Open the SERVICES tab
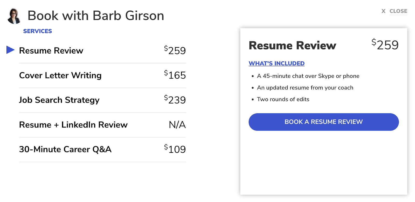The image size is (415, 202). coord(38,31)
